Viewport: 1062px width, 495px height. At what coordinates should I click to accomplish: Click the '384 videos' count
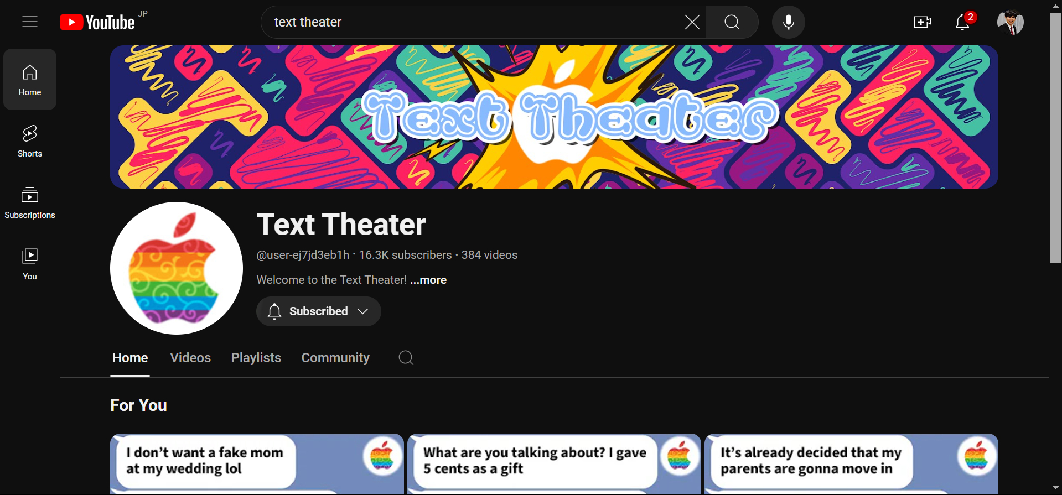pyautogui.click(x=489, y=255)
